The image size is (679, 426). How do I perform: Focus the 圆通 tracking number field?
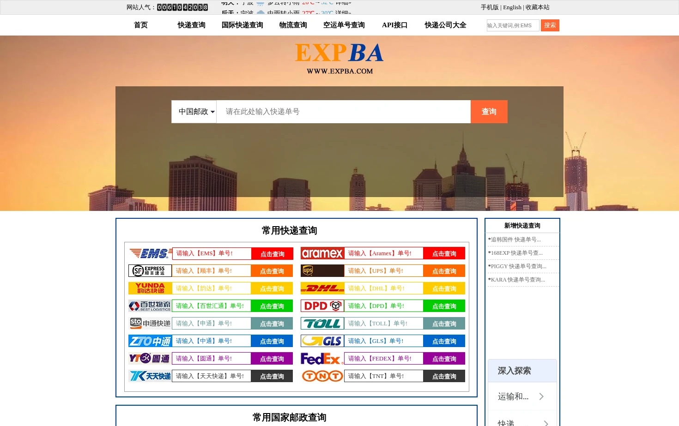pyautogui.click(x=212, y=359)
